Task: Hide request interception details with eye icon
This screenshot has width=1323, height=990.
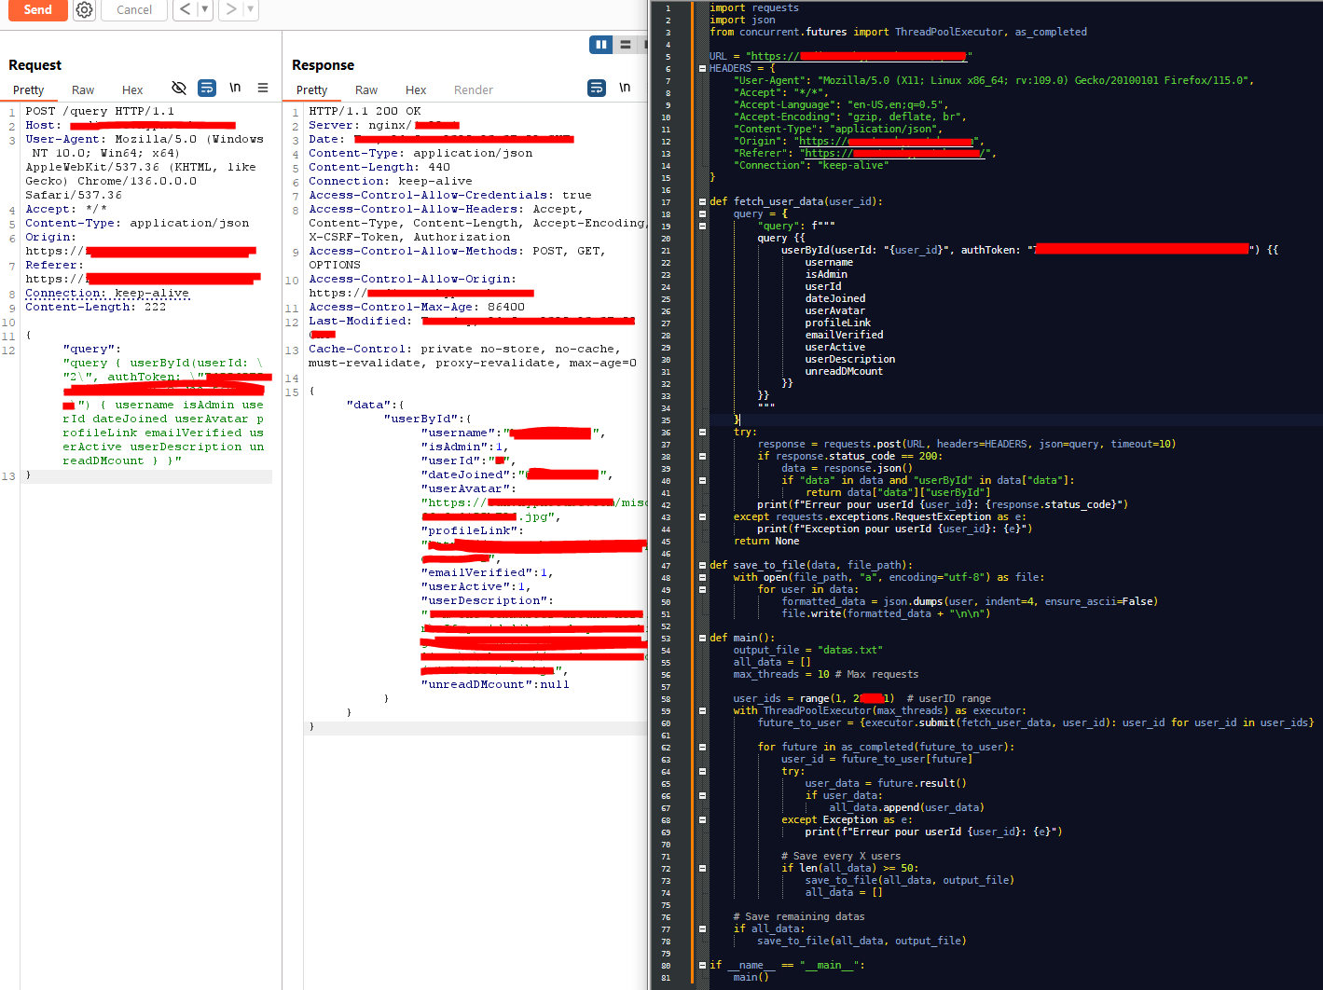Action: (x=179, y=88)
